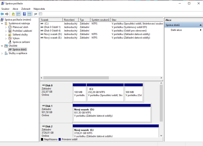The width and height of the screenshot is (203, 146).
Task: Collapse the Správa disků actions section
Action: tap(201, 25)
